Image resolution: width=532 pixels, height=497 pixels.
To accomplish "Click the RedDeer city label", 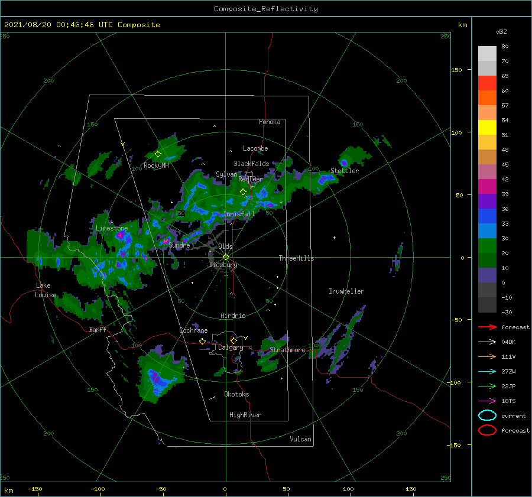I will [251, 179].
